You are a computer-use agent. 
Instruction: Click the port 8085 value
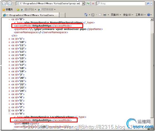pos(26,124)
